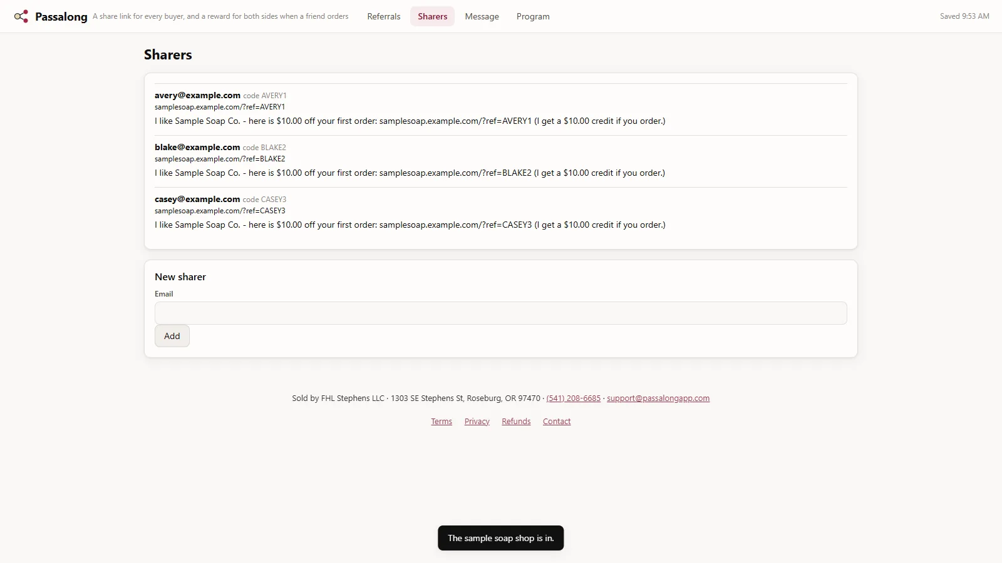Click the 'New sharer' heading
The image size is (1002, 563).
(180, 276)
